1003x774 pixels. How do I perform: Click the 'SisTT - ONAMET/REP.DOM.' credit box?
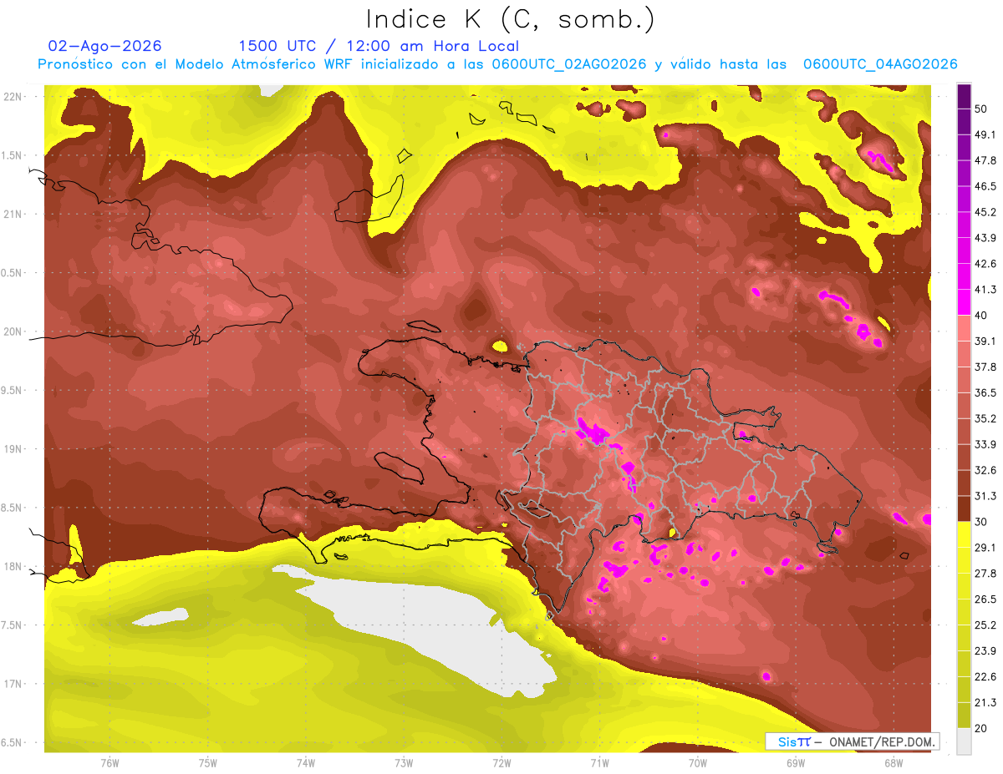852,741
